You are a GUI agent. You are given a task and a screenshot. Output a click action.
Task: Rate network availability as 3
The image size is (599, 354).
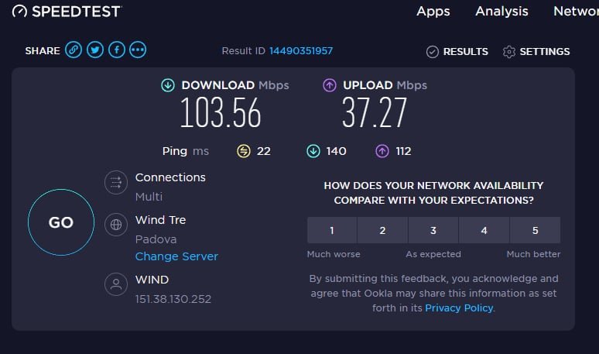point(433,230)
